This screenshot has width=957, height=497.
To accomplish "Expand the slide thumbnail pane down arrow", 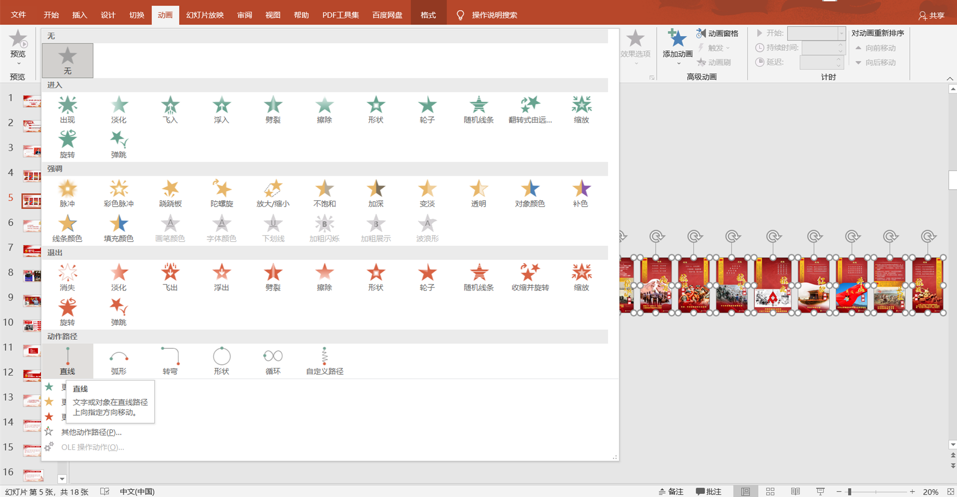I will 62,479.
